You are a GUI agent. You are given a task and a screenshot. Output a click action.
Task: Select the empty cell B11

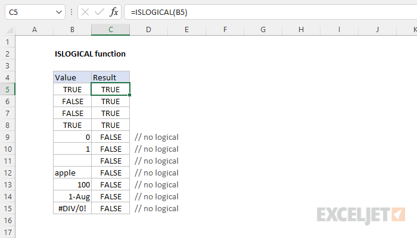72,161
